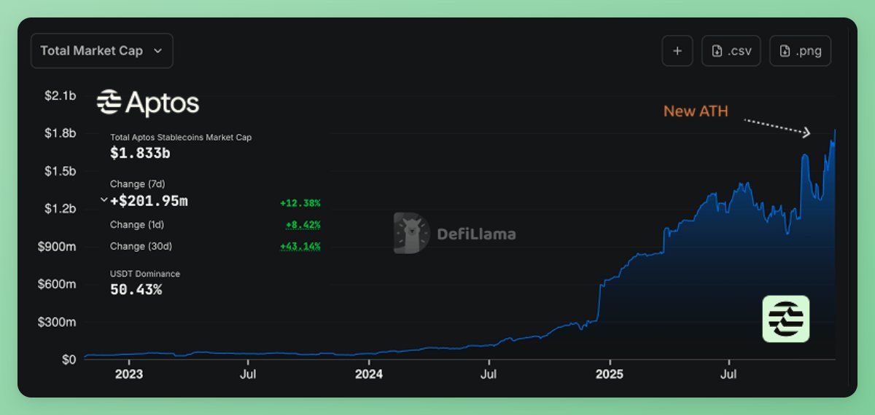Click the $1.5b y-axis label

click(x=60, y=171)
